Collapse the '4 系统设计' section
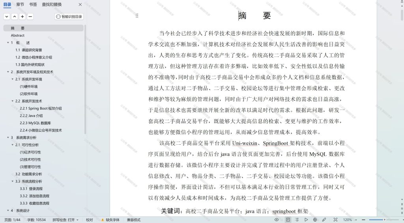The image size is (404, 223). tap(8, 211)
